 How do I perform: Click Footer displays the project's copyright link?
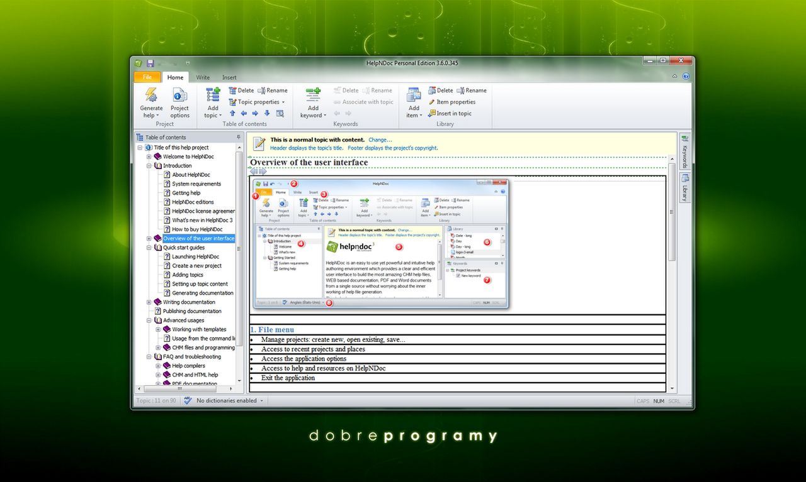[x=393, y=148]
